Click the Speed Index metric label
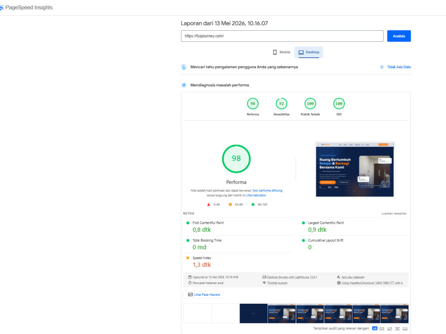This screenshot has height=334, width=446. click(x=202, y=258)
